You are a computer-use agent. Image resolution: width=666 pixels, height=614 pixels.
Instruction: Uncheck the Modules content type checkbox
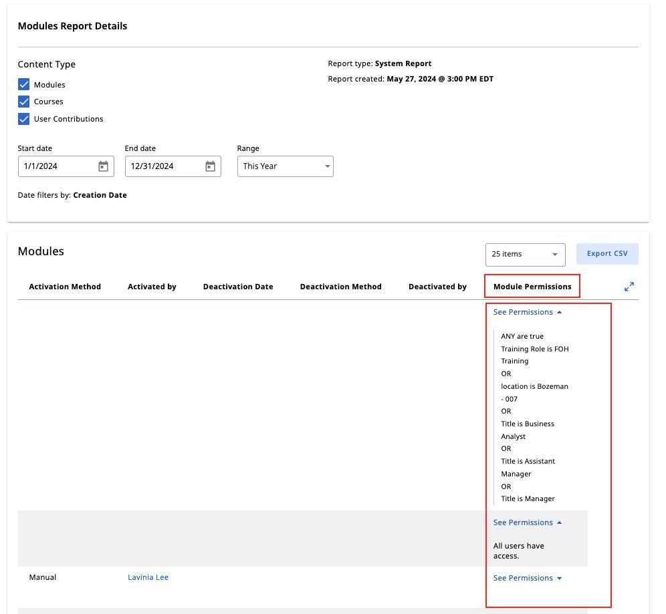[x=24, y=84]
